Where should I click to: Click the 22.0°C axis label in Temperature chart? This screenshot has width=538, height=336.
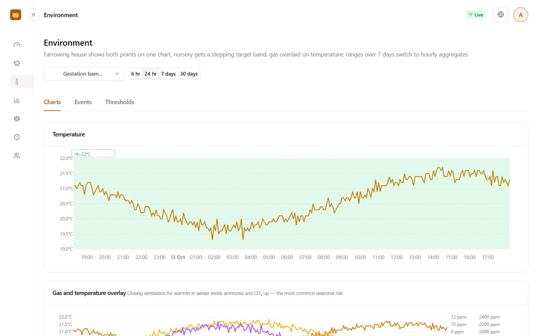66,158
